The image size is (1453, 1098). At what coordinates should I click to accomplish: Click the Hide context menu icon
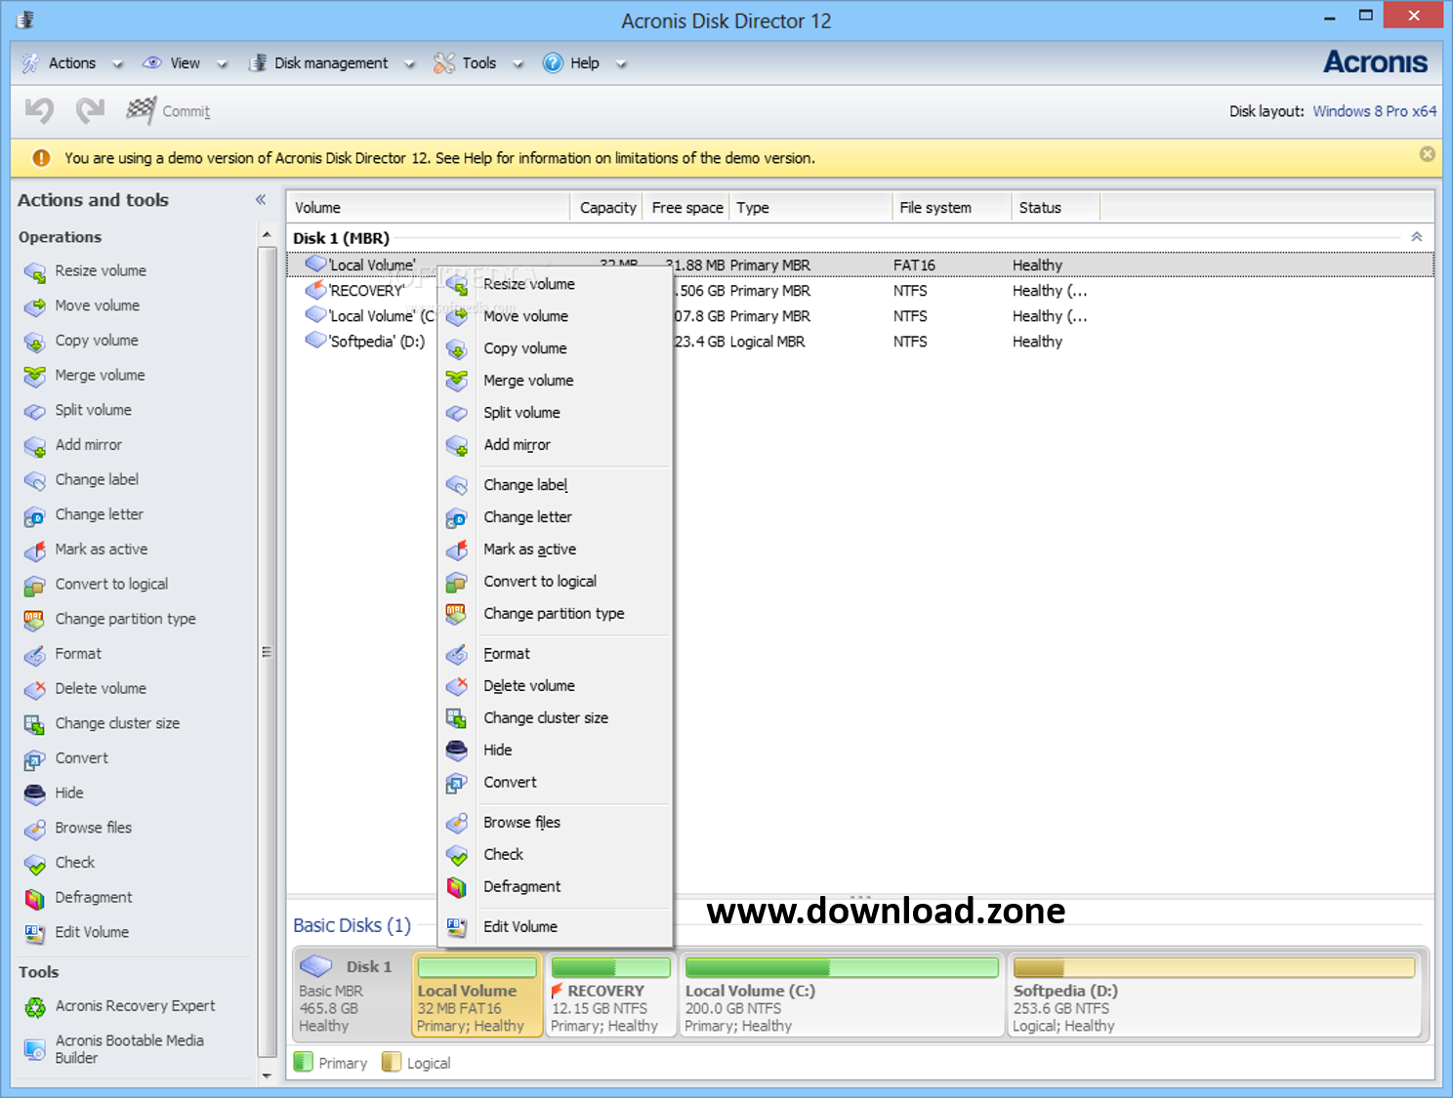(x=456, y=752)
